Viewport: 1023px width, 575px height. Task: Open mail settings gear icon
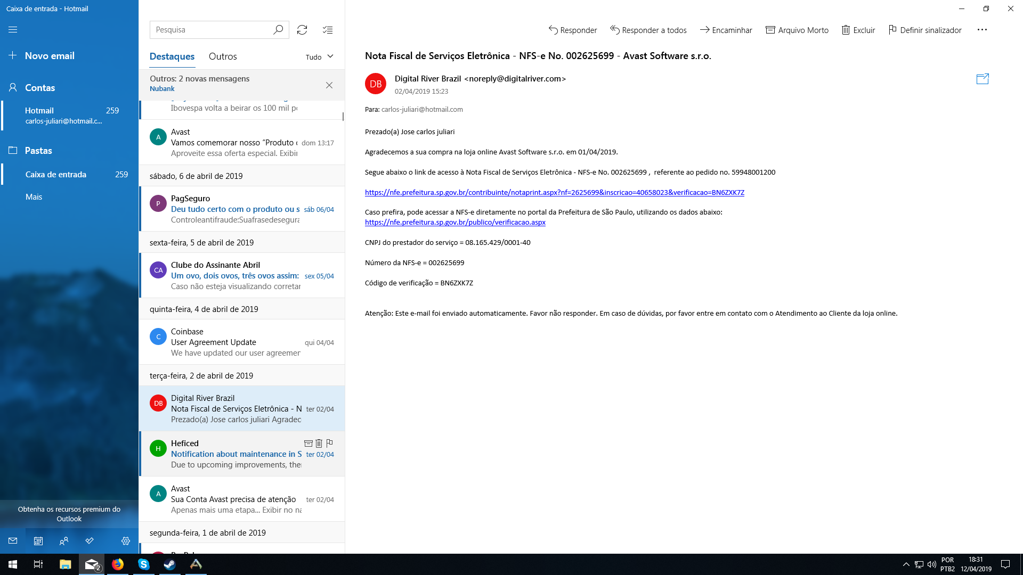[126, 541]
